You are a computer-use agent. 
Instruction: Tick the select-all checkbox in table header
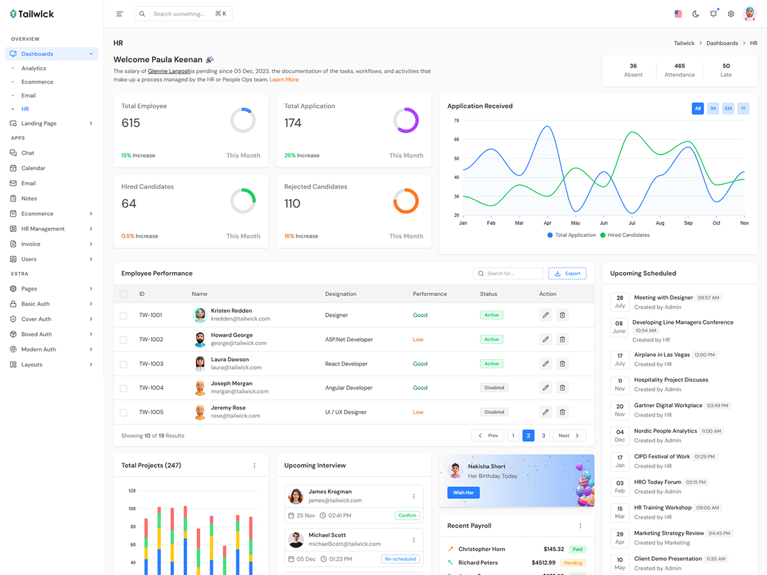123,295
